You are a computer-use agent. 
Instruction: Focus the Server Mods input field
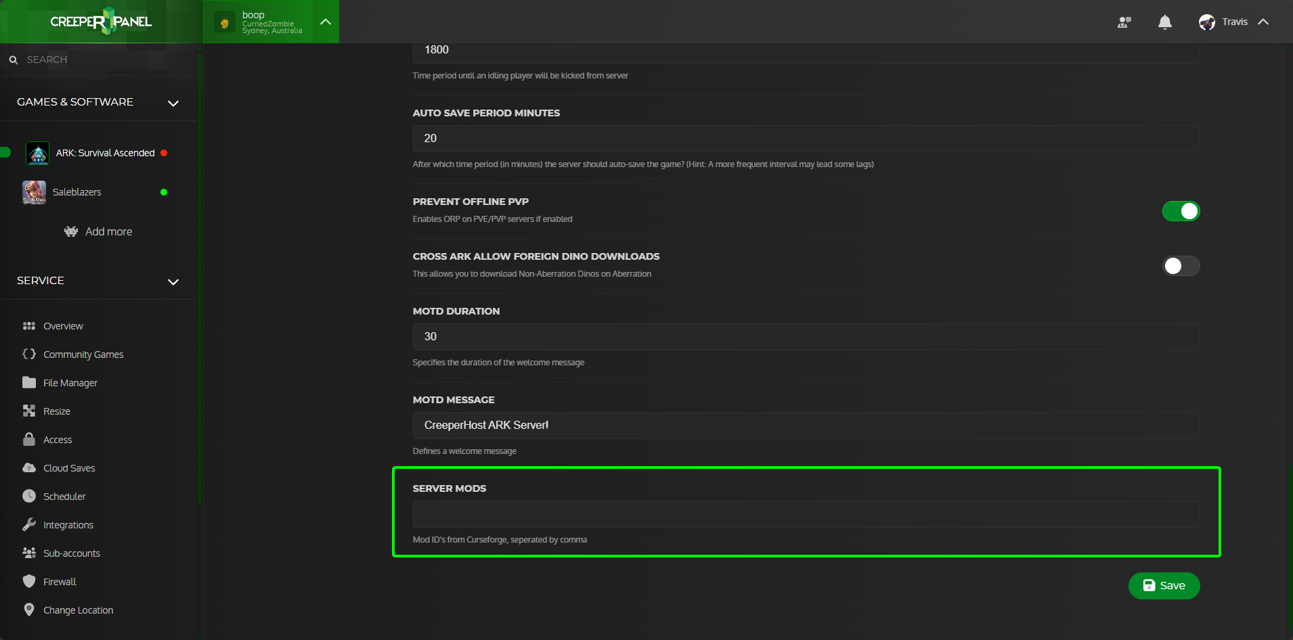click(x=806, y=514)
